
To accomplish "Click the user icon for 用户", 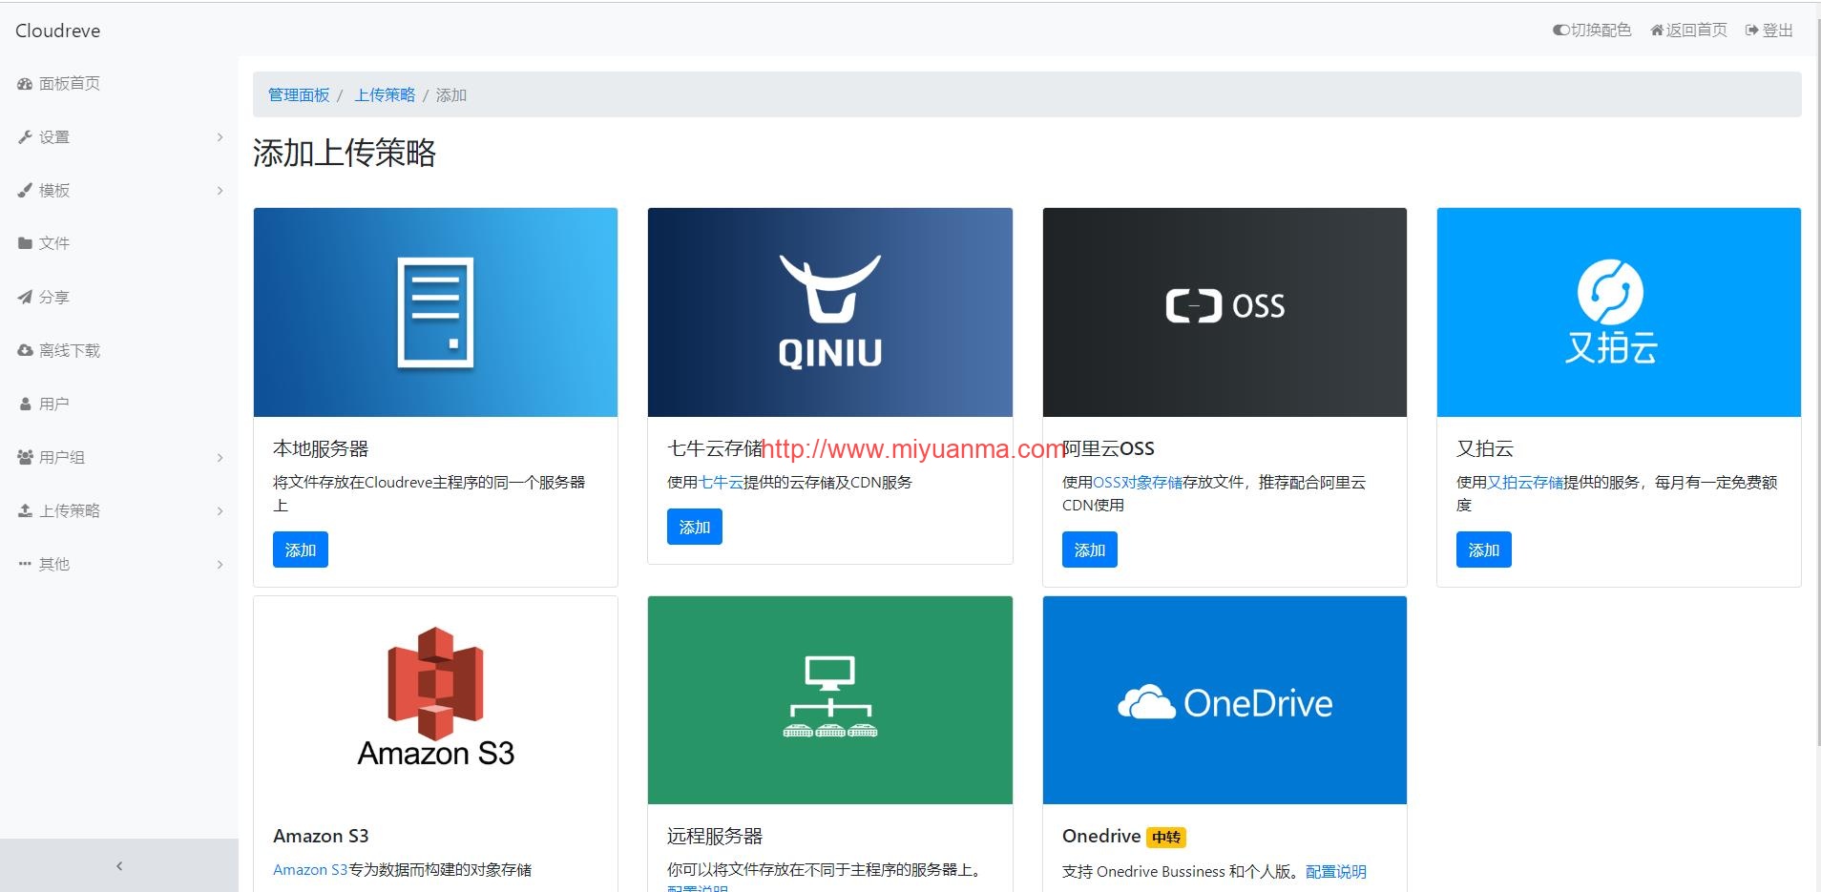I will point(26,405).
